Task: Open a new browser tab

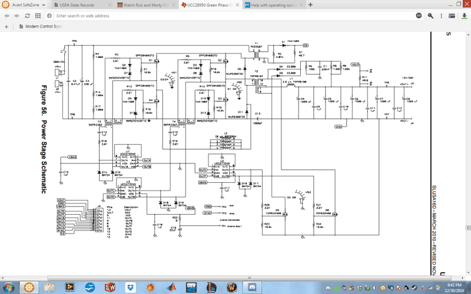Action: tap(310, 5)
